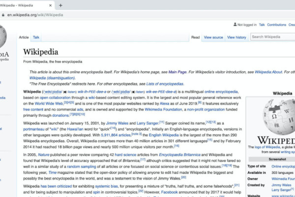
Task: Click the Contributions link at the top
Action: [276, 25]
